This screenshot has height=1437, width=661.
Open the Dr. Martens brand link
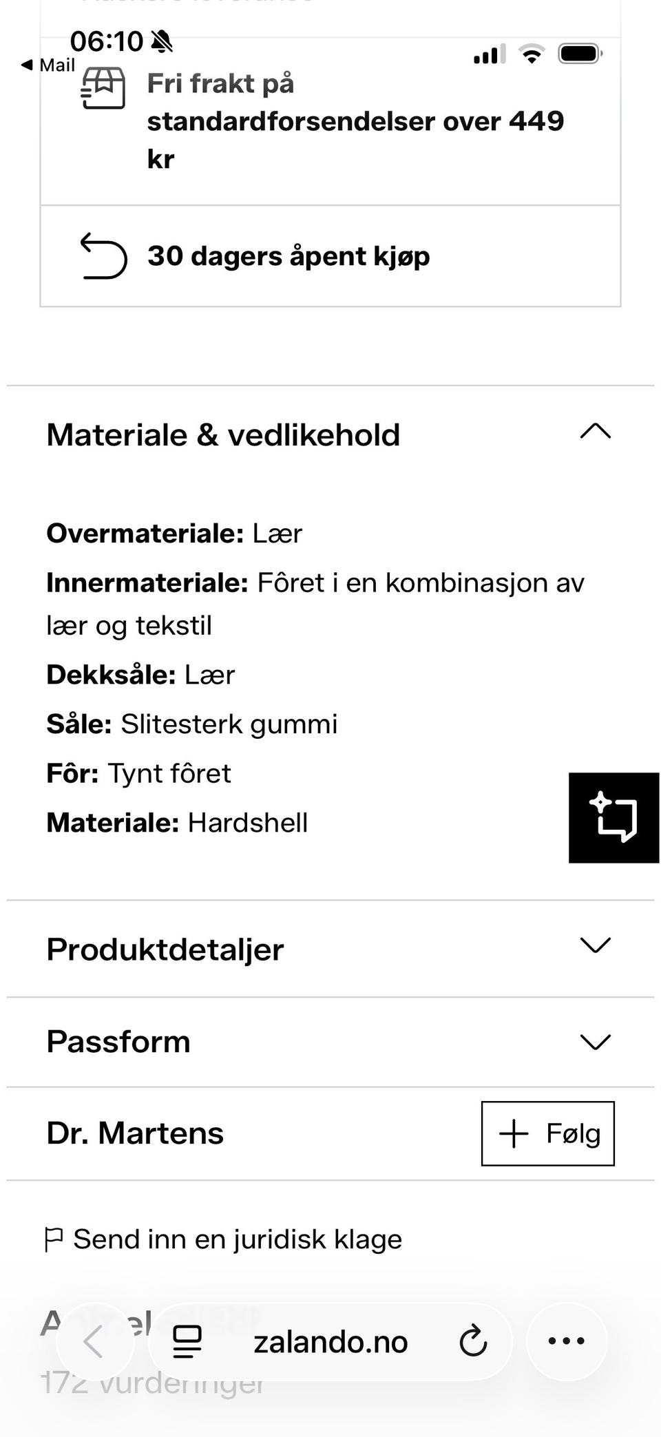click(135, 1133)
